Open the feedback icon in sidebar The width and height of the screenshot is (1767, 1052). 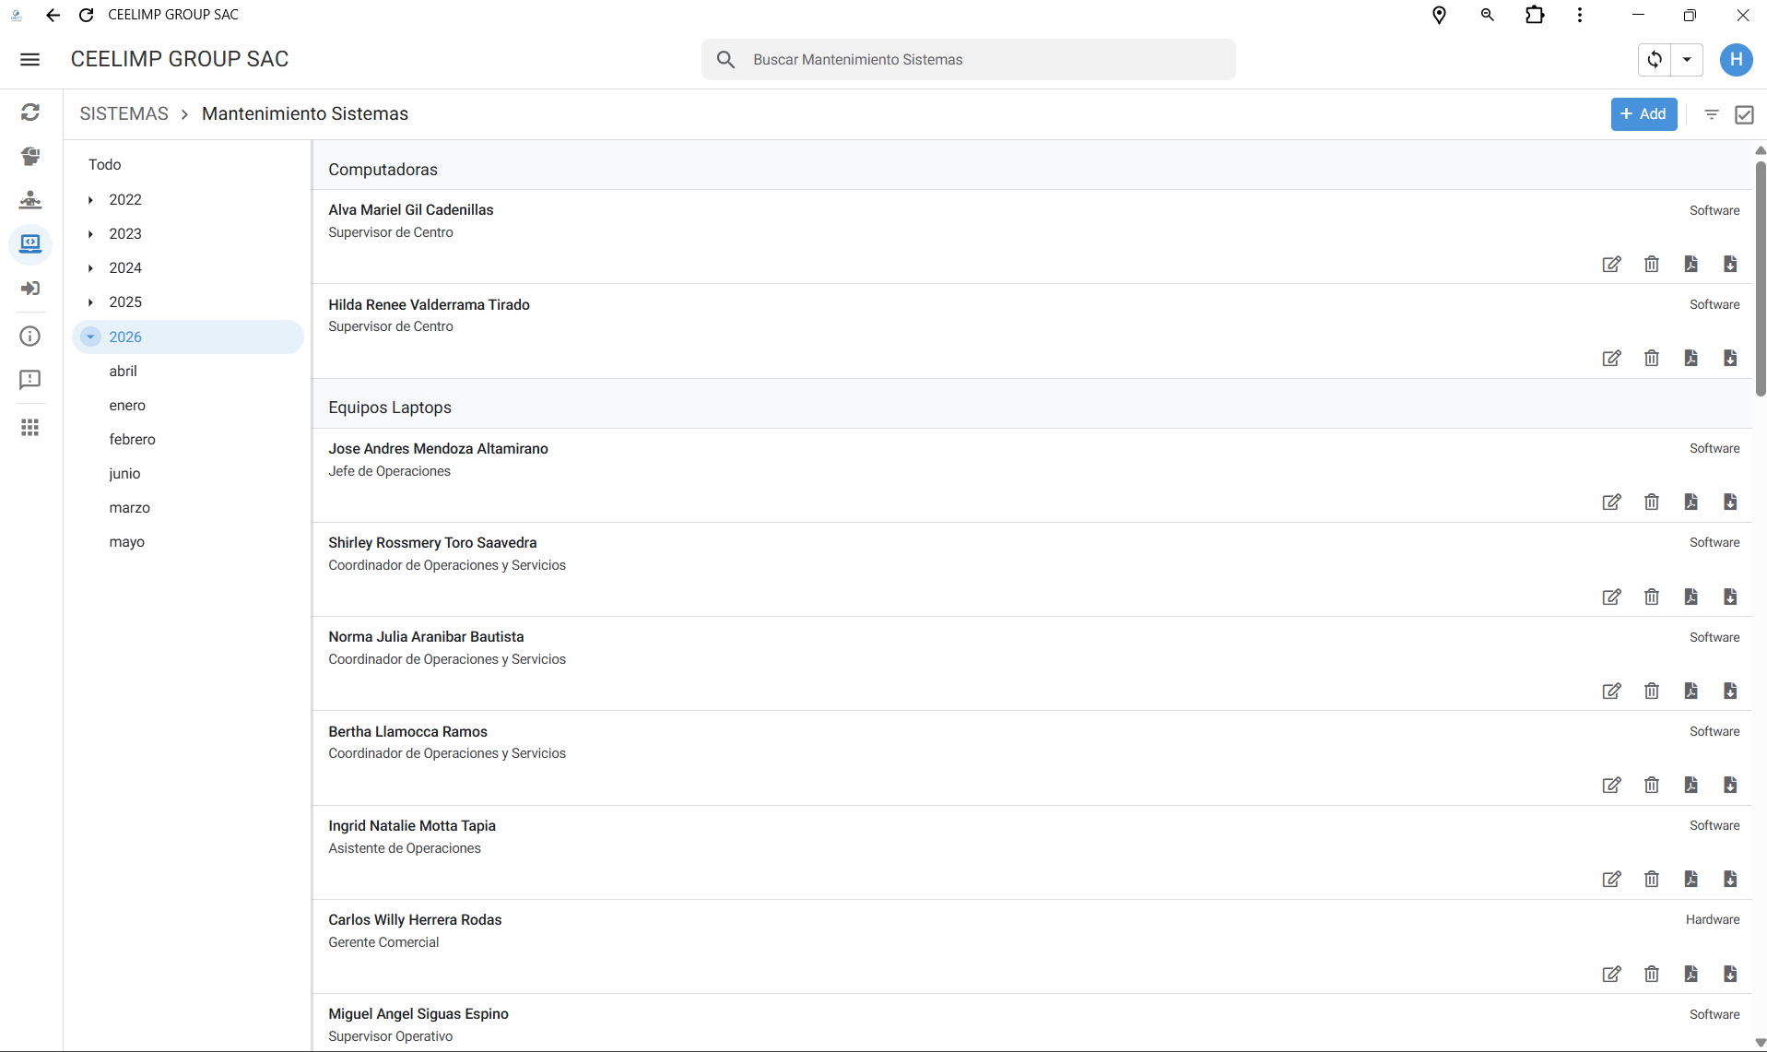[30, 380]
